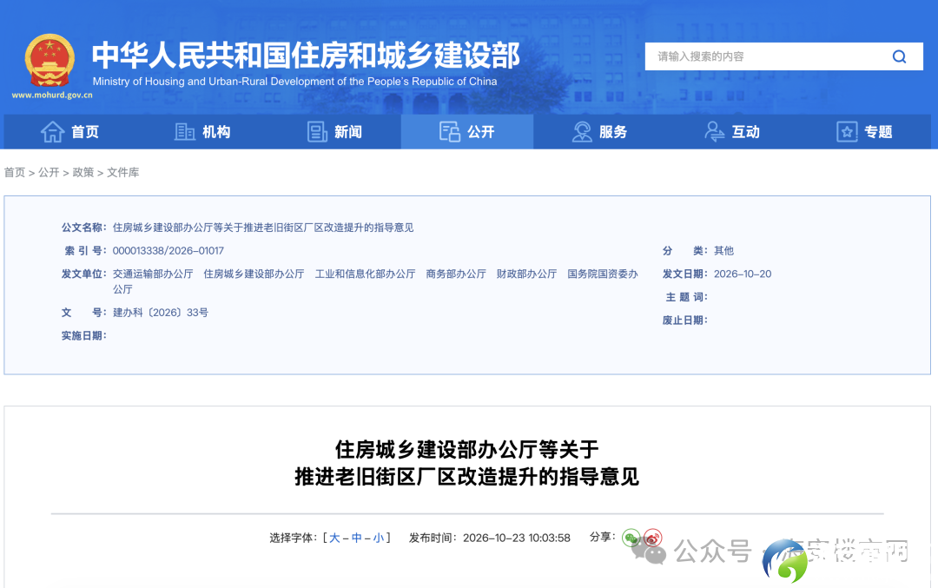The image size is (938, 588).
Task: Click the 公文名称 document title value
Action: (x=263, y=228)
